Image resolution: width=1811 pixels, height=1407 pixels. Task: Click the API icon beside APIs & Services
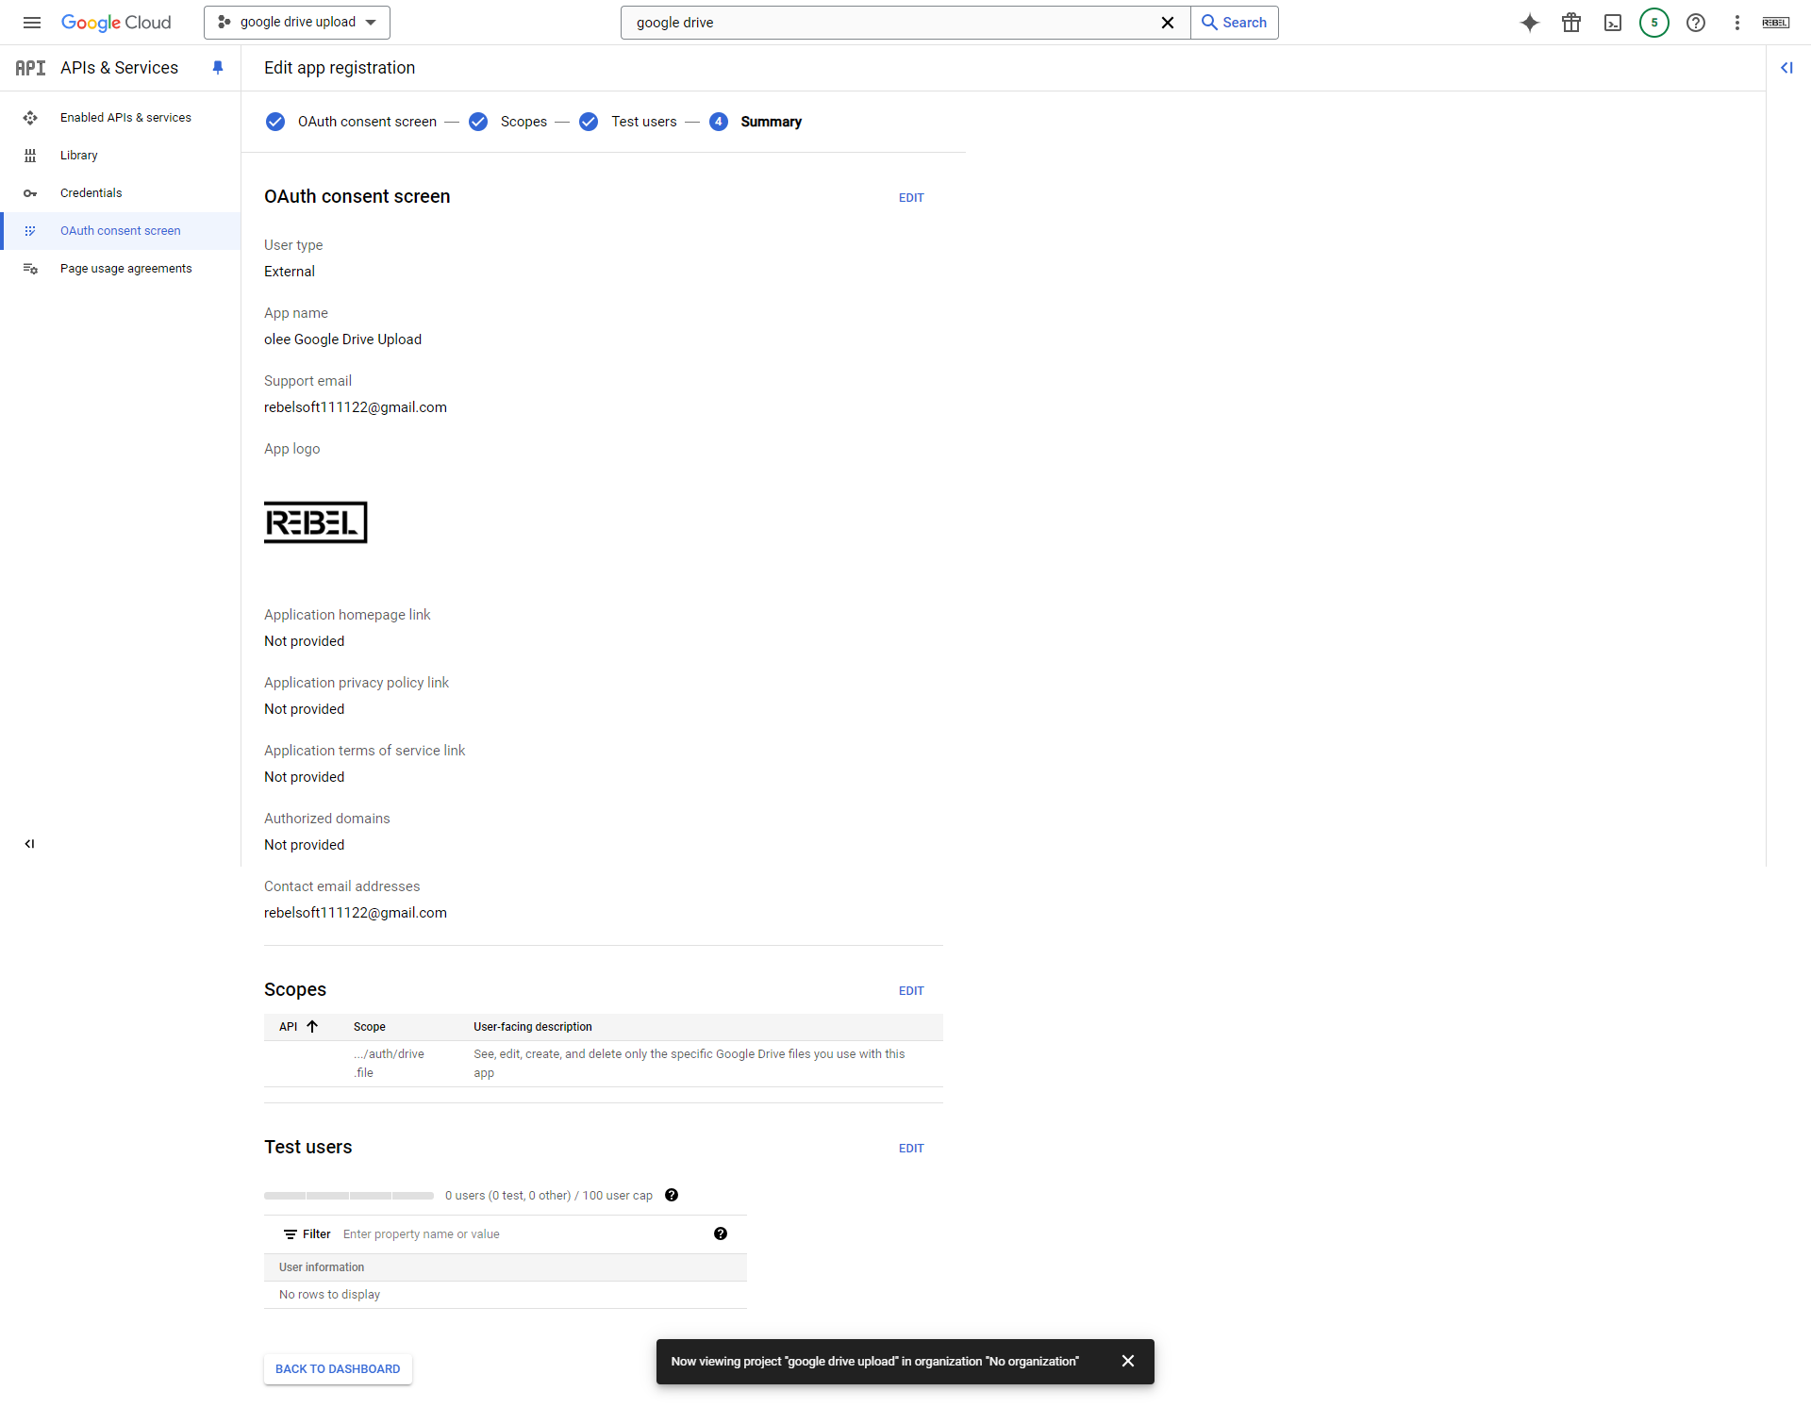30,68
